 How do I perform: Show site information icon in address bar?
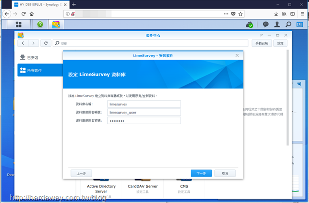click(x=68, y=14)
